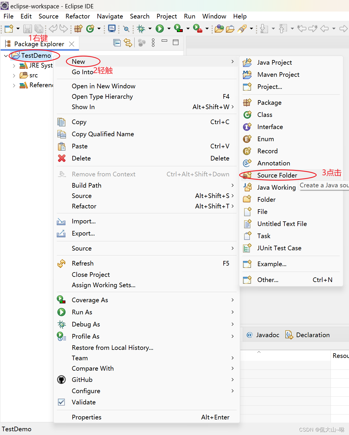The height and width of the screenshot is (435, 349).
Task: Open the Coverage As submenu
Action: (146, 300)
